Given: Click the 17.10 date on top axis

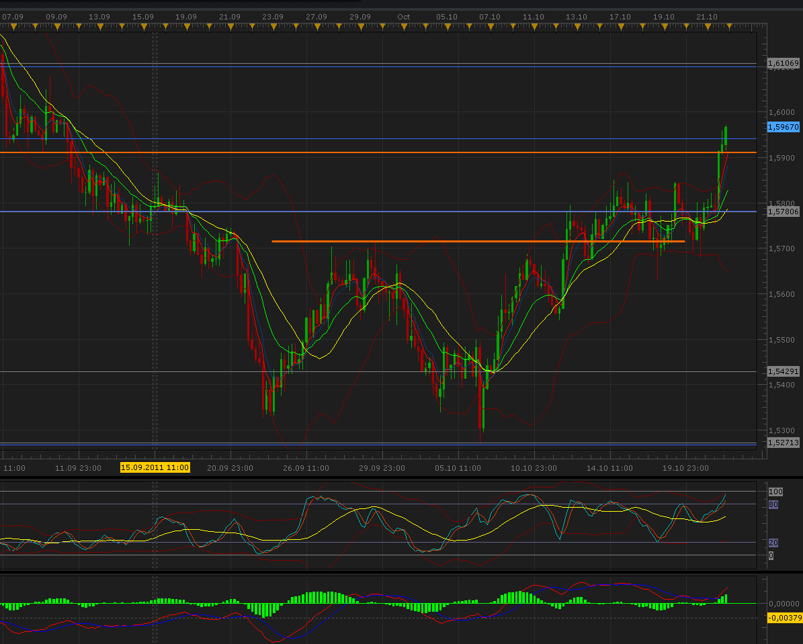Looking at the screenshot, I should tap(620, 17).
